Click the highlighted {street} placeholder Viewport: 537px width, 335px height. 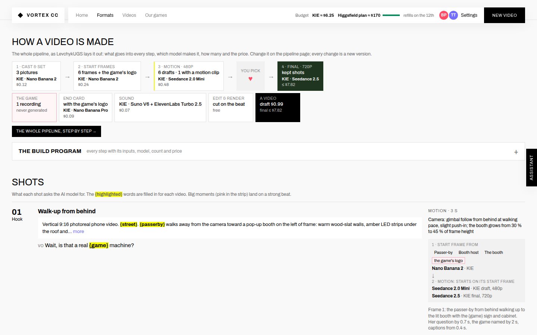[129, 224]
